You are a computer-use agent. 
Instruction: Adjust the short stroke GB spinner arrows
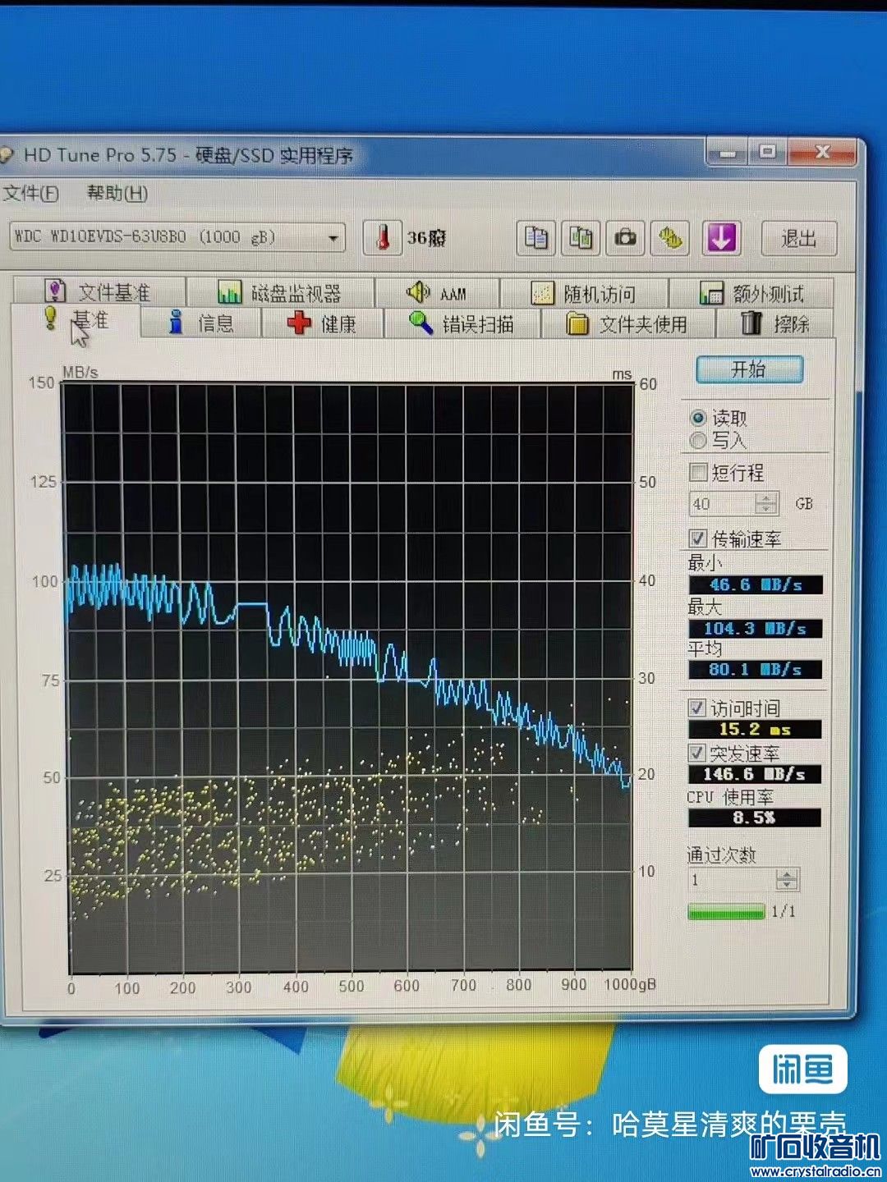(x=766, y=503)
